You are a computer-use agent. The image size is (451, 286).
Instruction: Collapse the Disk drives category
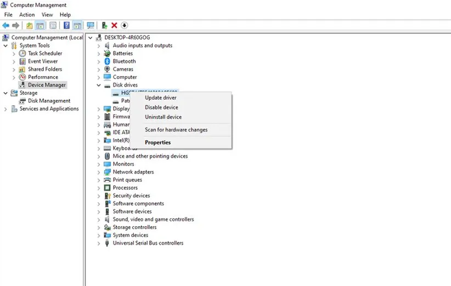[99, 85]
